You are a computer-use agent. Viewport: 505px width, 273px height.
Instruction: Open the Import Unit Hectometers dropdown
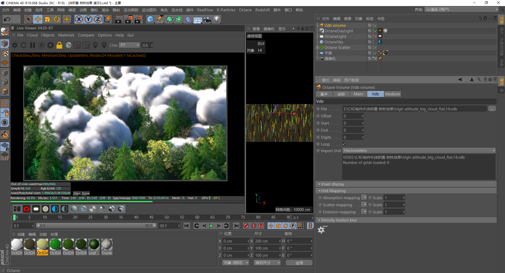[x=419, y=151]
